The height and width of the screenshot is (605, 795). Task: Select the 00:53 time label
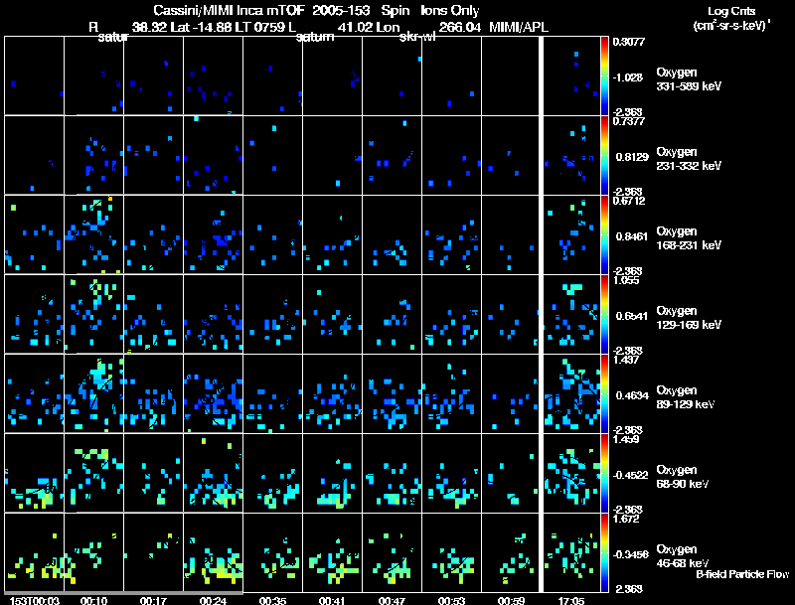click(452, 600)
